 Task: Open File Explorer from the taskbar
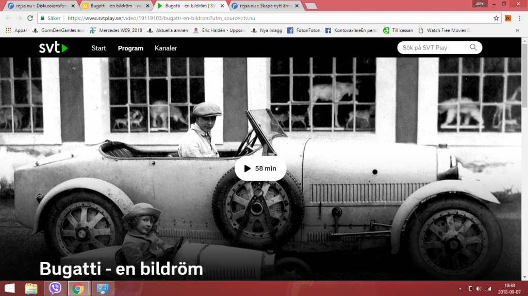click(x=31, y=289)
